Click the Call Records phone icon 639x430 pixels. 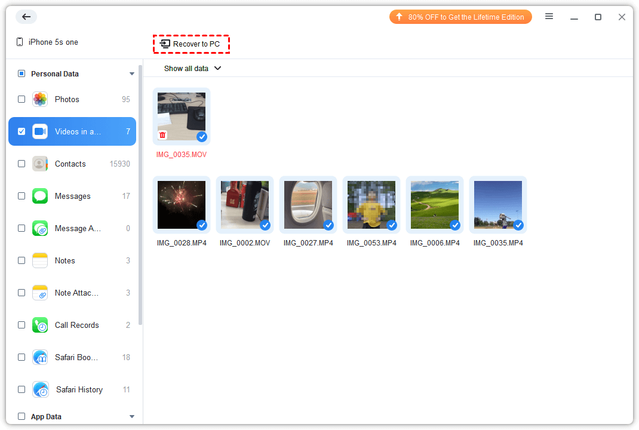(40, 325)
